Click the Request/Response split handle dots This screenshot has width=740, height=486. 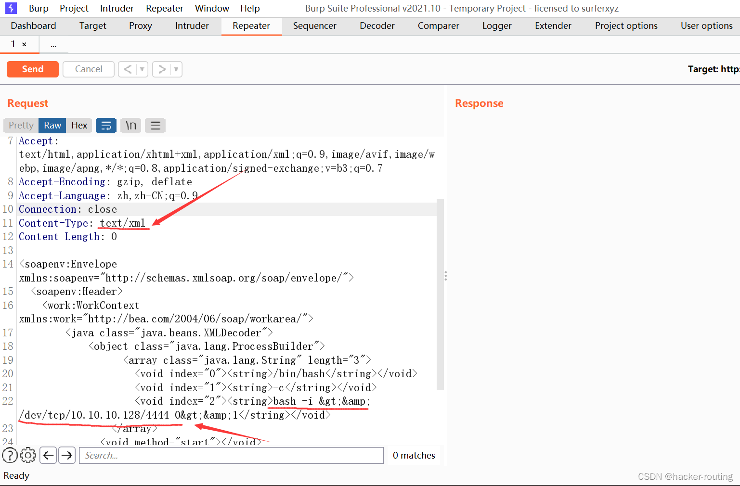point(445,276)
